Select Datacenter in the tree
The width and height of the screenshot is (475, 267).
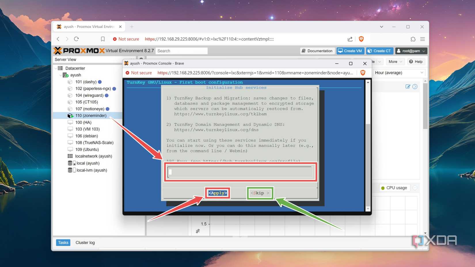(75, 68)
